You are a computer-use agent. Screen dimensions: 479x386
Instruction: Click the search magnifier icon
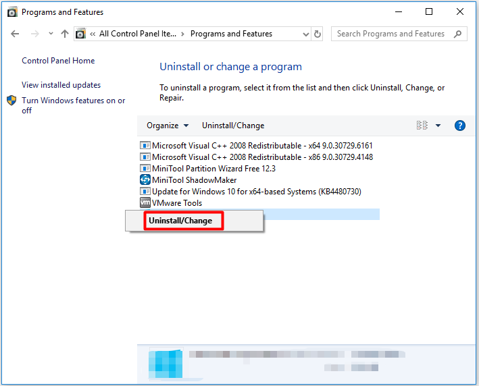pos(457,34)
